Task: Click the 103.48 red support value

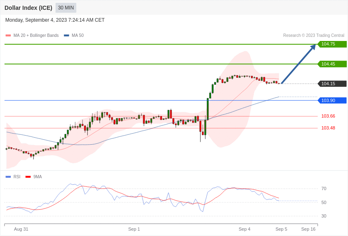Action: click(x=328, y=128)
